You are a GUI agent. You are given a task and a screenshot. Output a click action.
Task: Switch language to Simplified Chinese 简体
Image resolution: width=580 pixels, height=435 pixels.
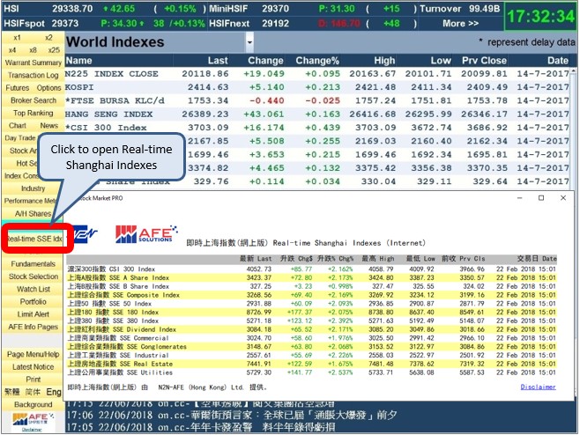click(x=33, y=392)
